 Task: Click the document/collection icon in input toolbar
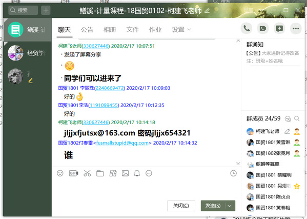tap(113, 173)
